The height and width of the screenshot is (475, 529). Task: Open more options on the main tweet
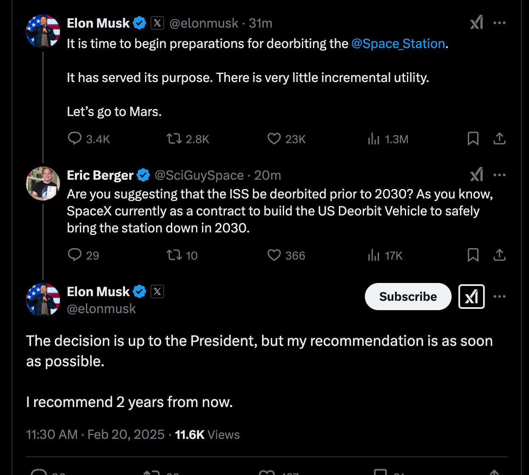[x=499, y=296]
